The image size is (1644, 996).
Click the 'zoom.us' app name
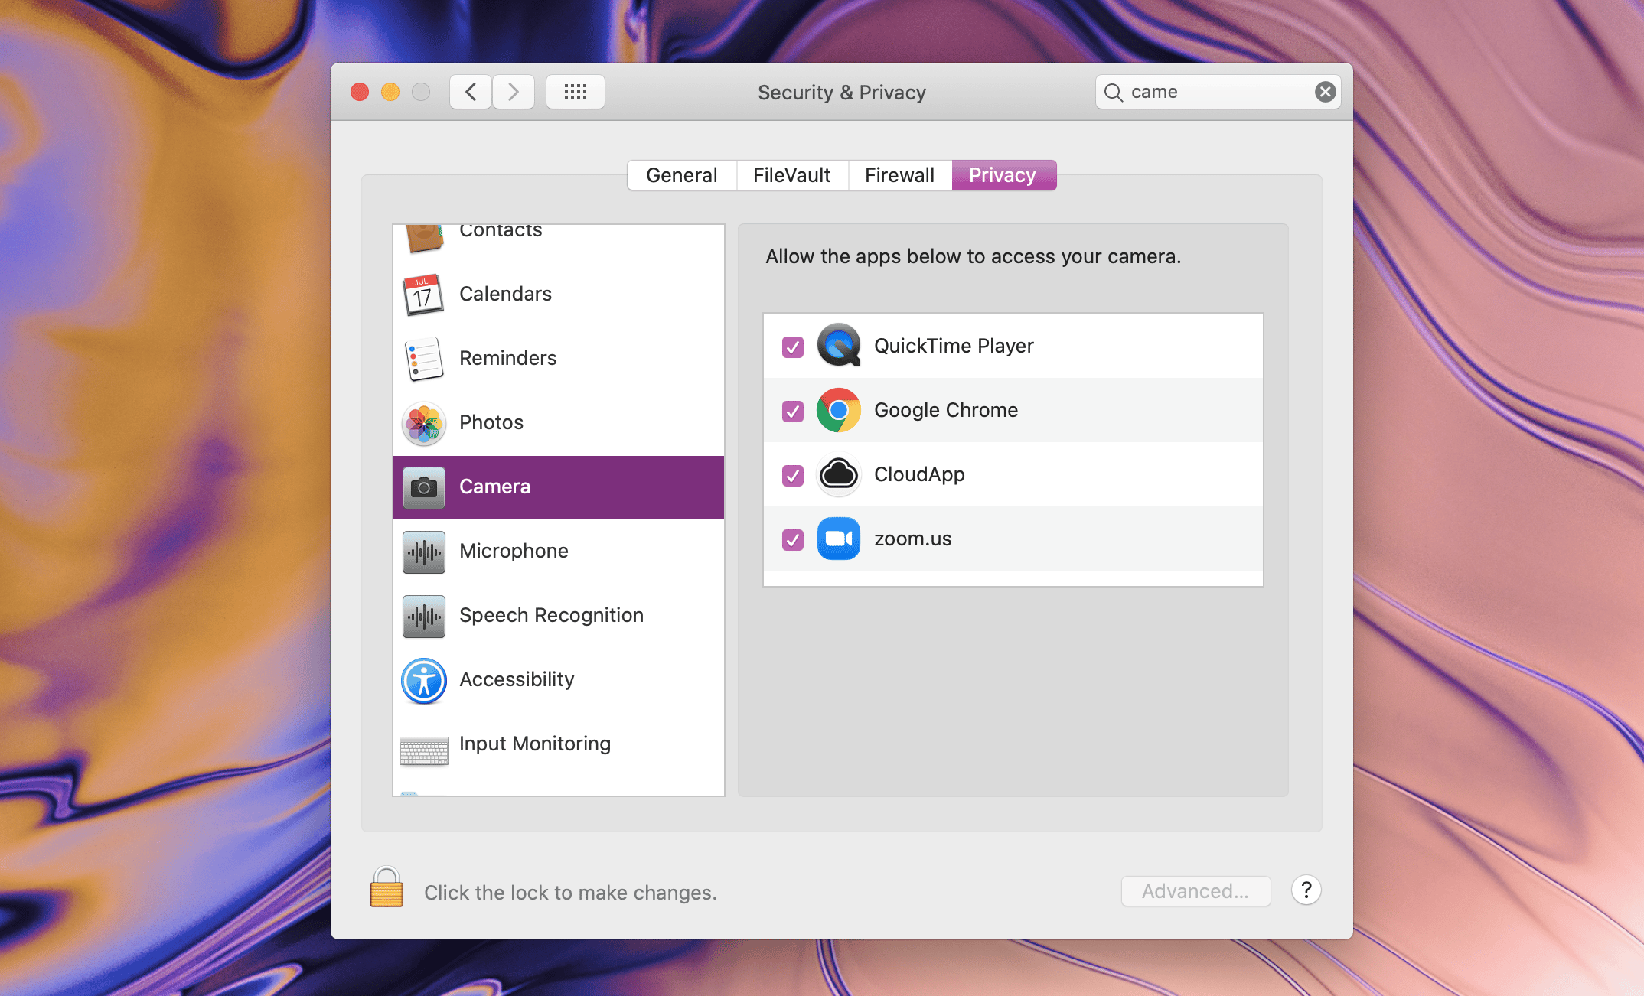pyautogui.click(x=913, y=539)
